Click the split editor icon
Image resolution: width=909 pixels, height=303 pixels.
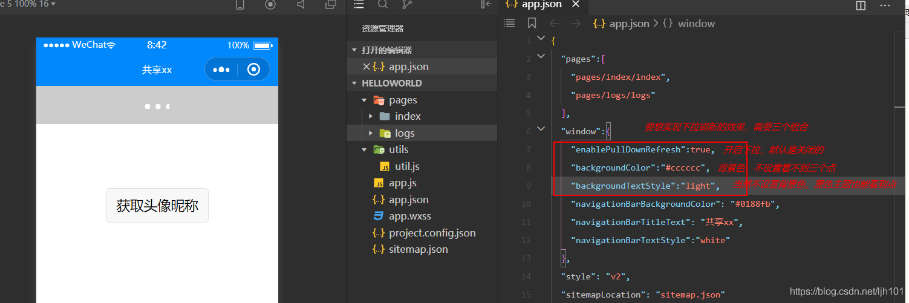coord(861,5)
